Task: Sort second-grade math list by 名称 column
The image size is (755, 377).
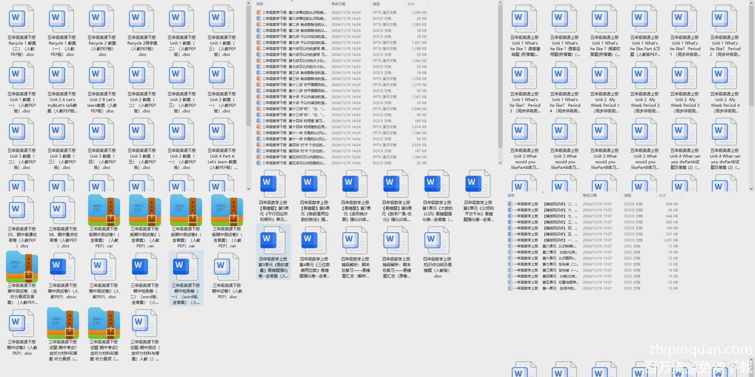Action: point(260,4)
